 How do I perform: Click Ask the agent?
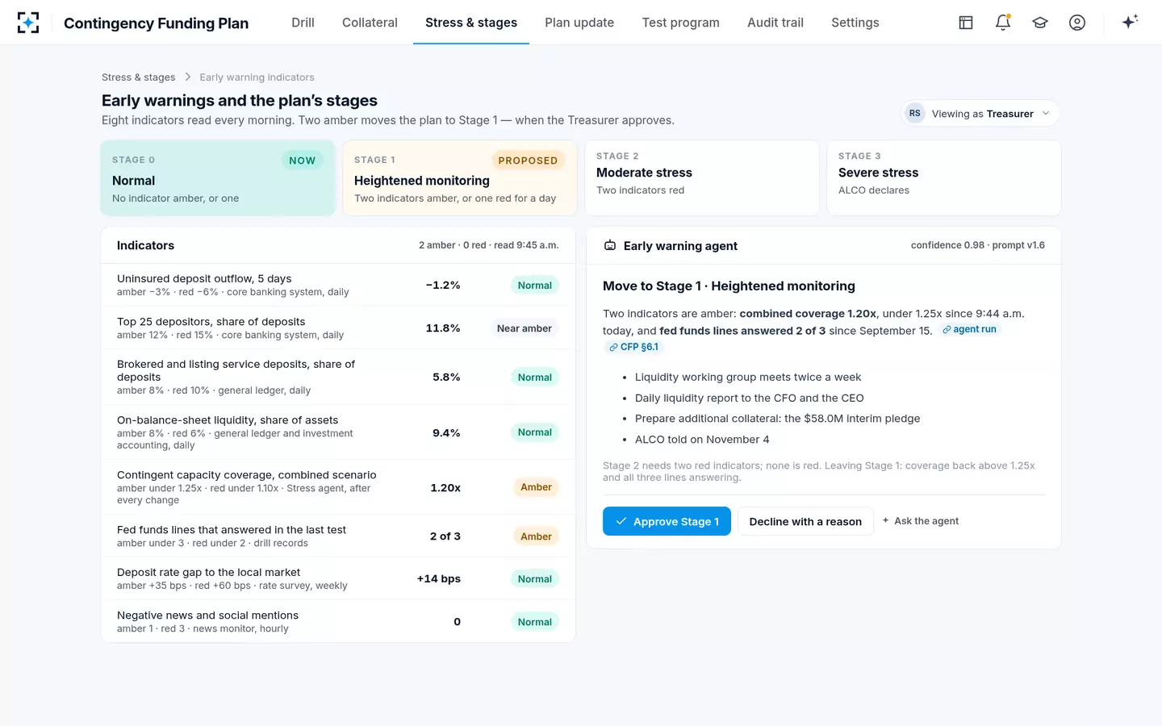point(921,521)
